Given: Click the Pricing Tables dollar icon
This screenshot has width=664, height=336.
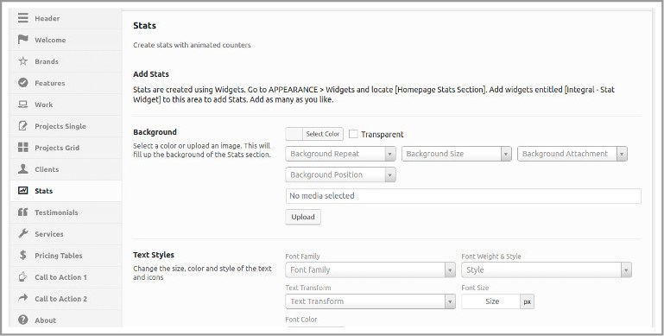Looking at the screenshot, I should click(22, 255).
